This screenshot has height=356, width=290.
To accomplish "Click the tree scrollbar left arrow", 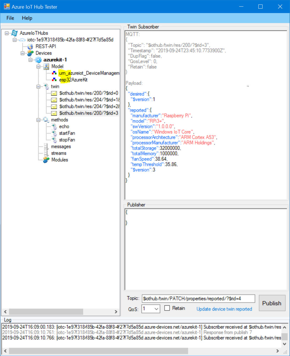I will [x=5, y=312].
